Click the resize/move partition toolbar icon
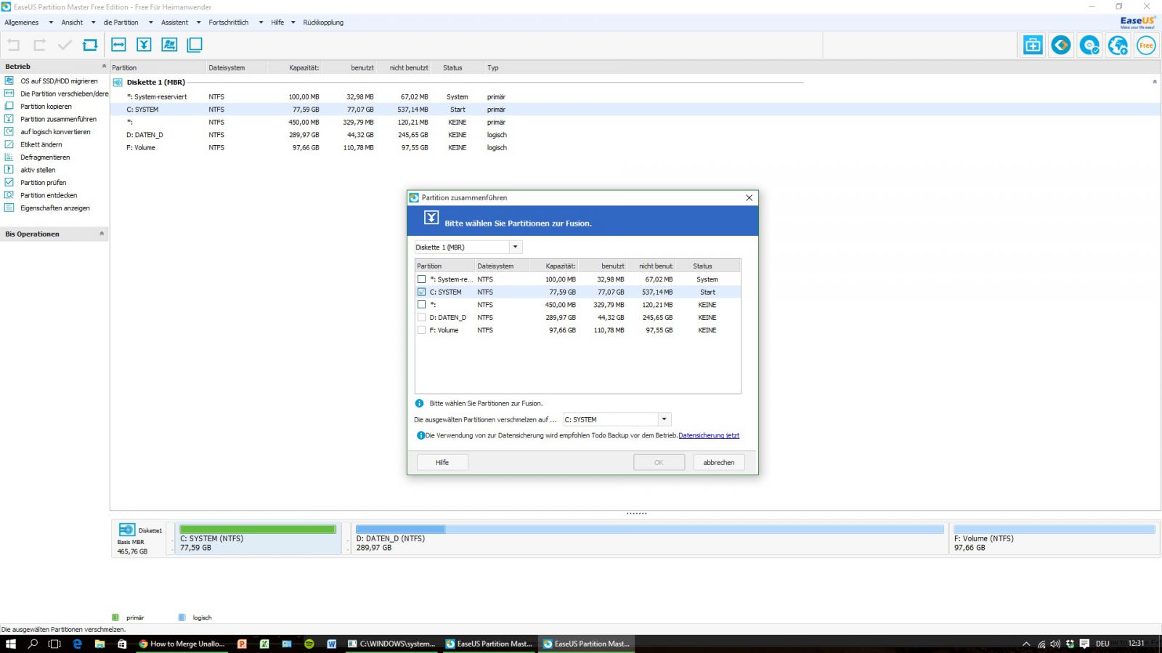 118,45
